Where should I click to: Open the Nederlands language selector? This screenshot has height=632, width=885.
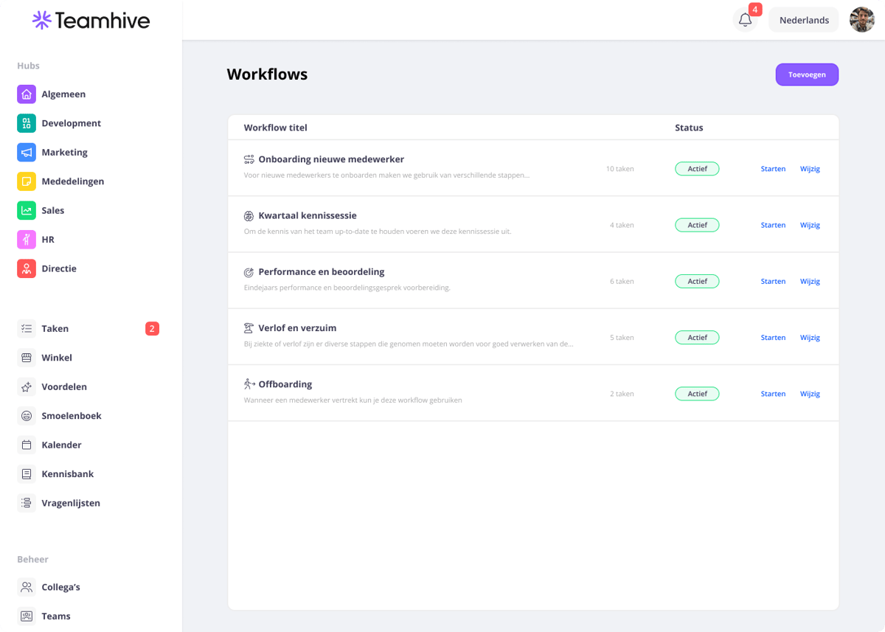click(803, 20)
